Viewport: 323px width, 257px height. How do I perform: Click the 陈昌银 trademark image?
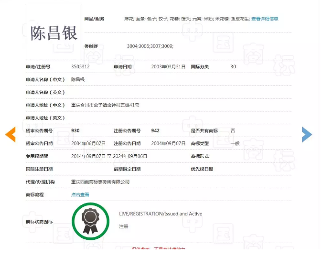(x=54, y=32)
